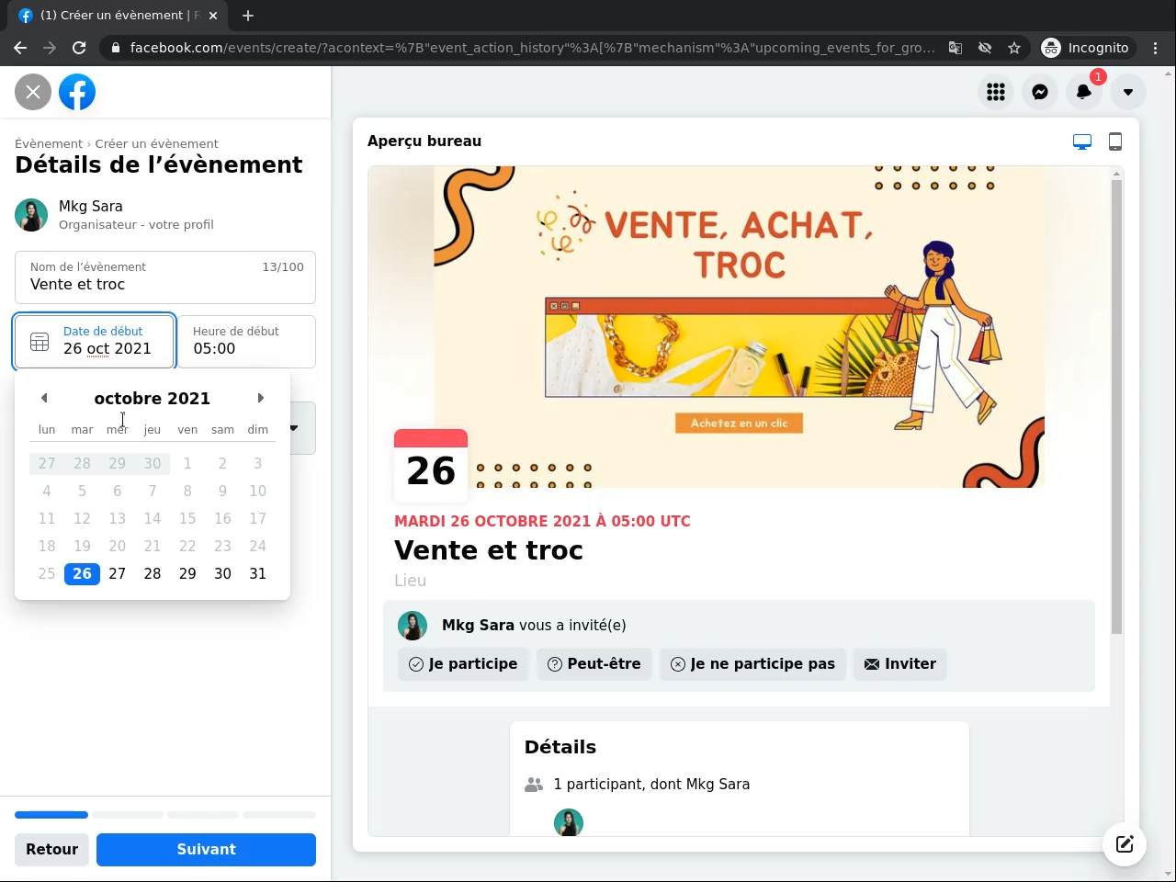Open the Facebook home logo
Screen dimensions: 1176x882
[x=77, y=92]
